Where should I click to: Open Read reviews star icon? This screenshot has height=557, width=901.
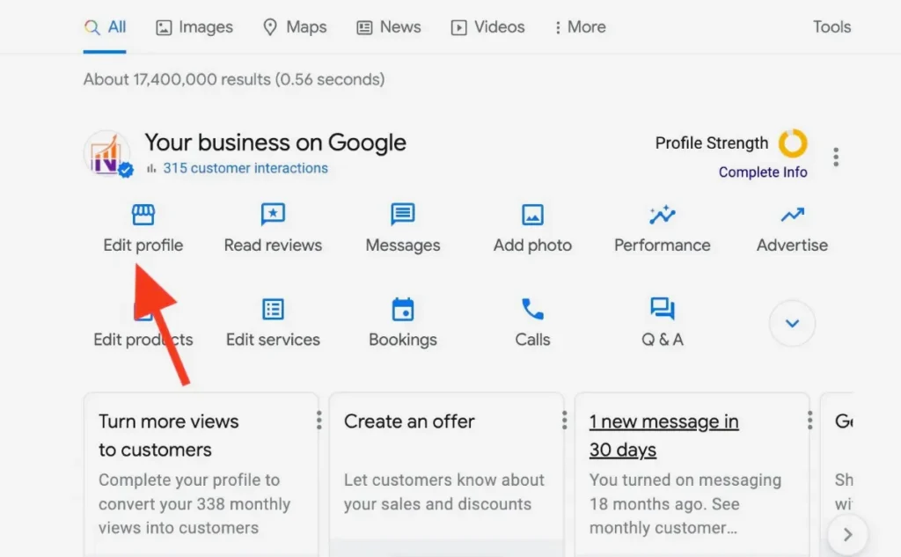(x=273, y=215)
